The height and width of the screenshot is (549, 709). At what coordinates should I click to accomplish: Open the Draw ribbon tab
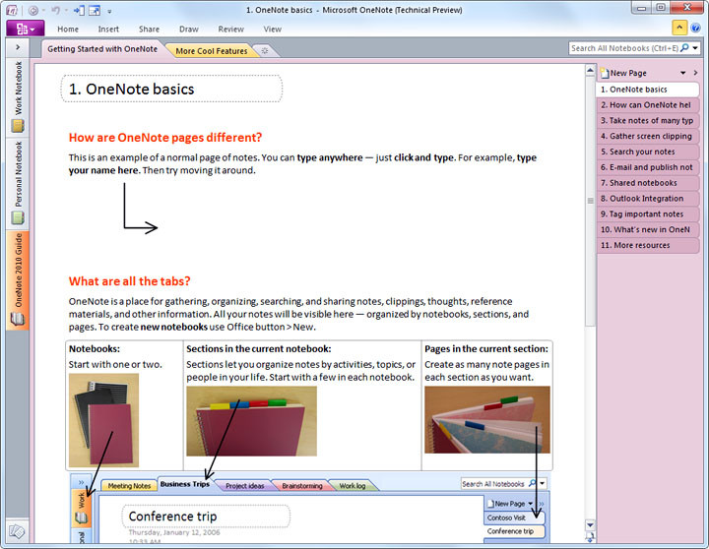[188, 29]
